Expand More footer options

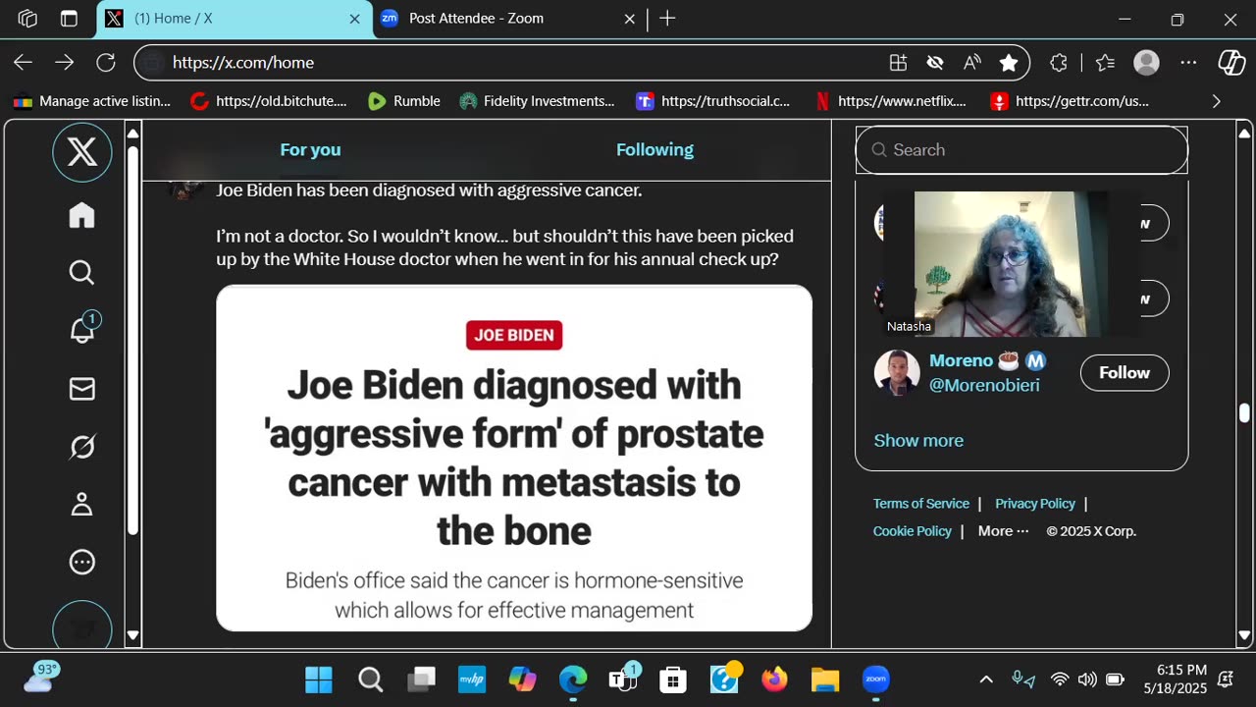[x=1003, y=531]
